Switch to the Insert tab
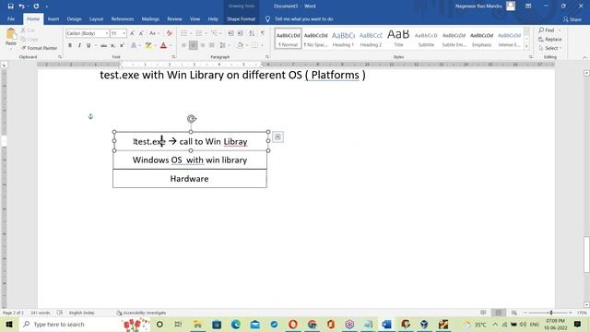Image resolution: width=590 pixels, height=332 pixels. pos(53,18)
